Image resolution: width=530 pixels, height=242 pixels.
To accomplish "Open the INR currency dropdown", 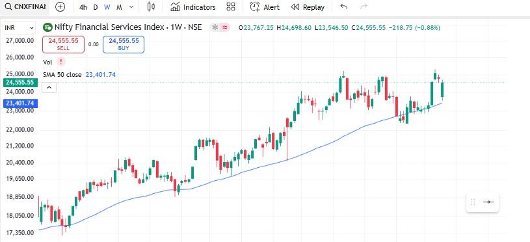I will (x=20, y=28).
